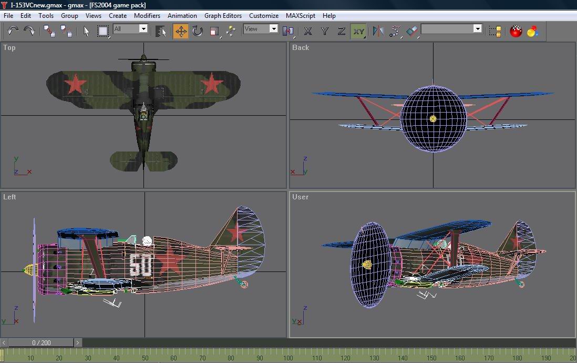
Task: Toggle the XY plane constraint button
Action: (x=358, y=31)
